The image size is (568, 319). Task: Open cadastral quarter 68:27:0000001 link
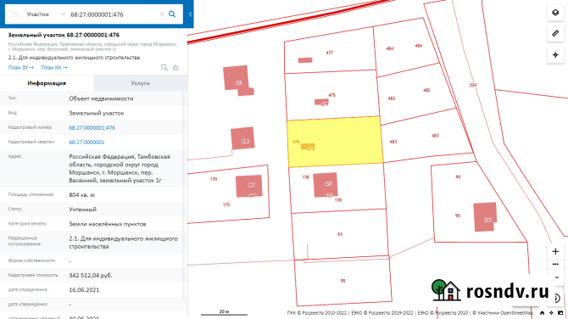click(86, 142)
